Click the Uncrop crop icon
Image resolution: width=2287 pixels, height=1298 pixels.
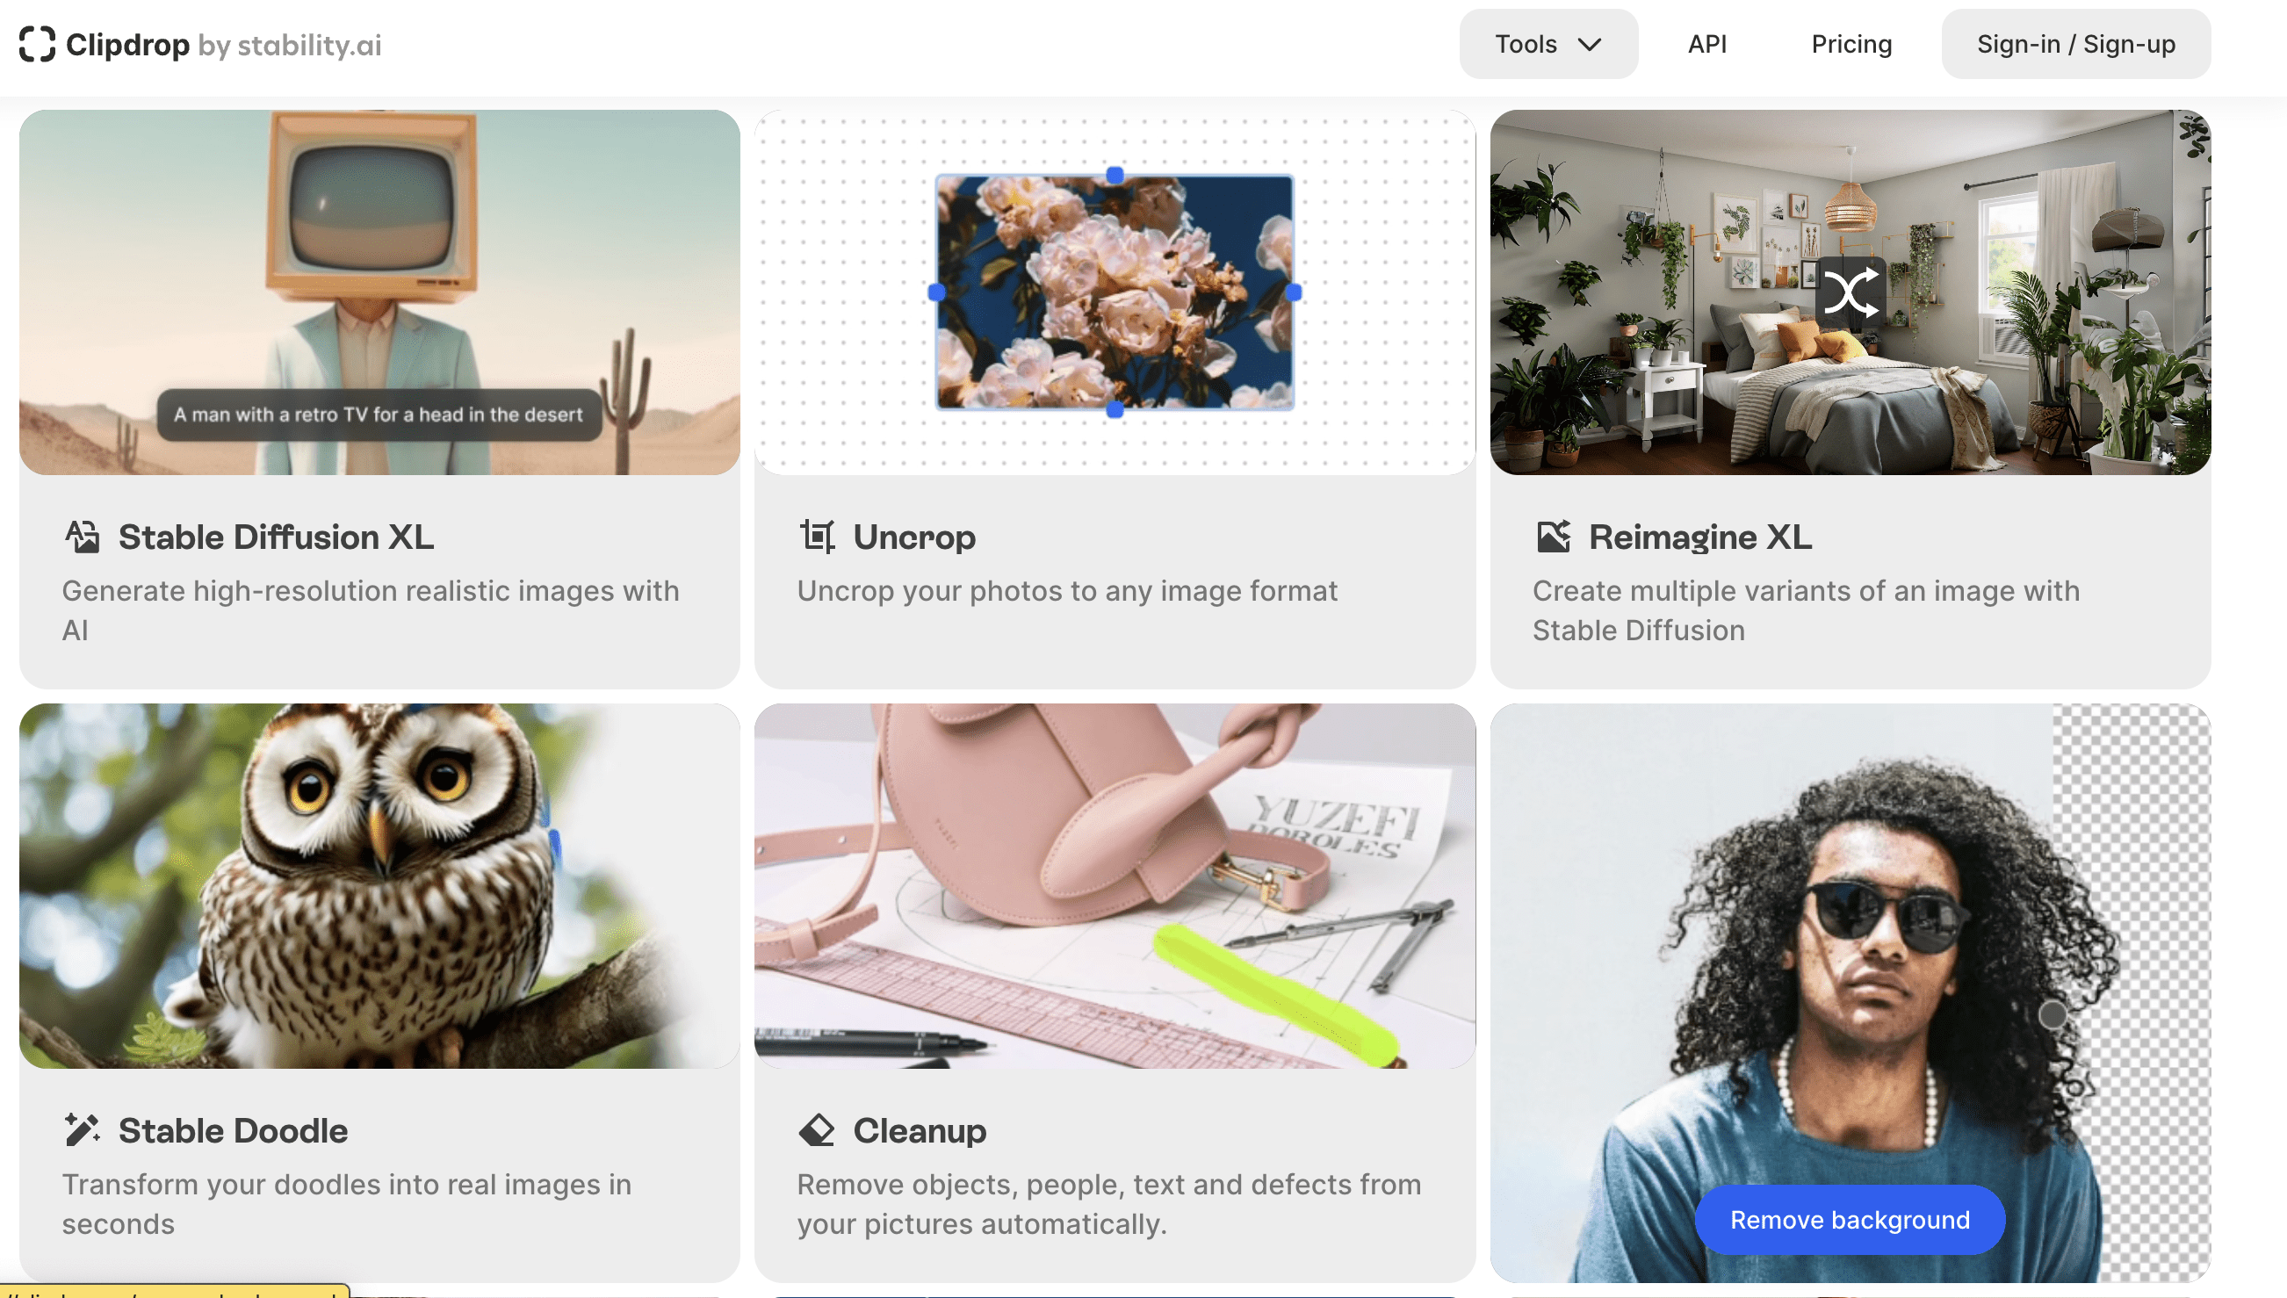tap(818, 537)
